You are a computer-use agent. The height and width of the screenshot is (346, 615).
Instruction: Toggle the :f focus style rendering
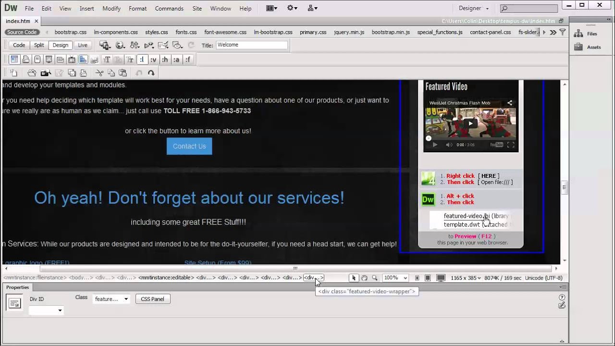[x=188, y=60]
